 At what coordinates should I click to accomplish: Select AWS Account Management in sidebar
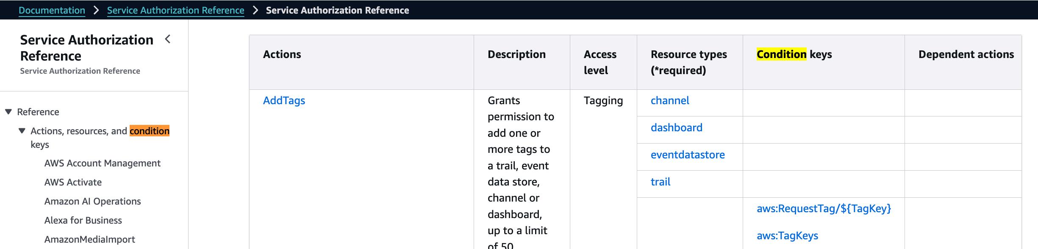pyautogui.click(x=102, y=163)
